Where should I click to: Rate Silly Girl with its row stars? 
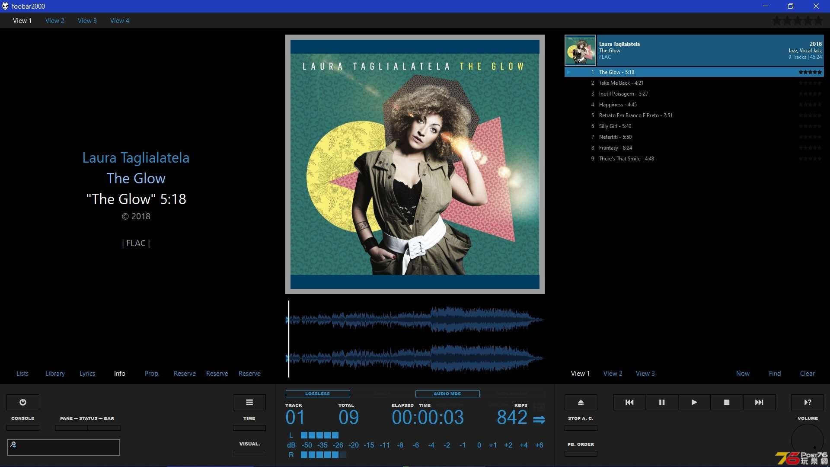pyautogui.click(x=810, y=126)
